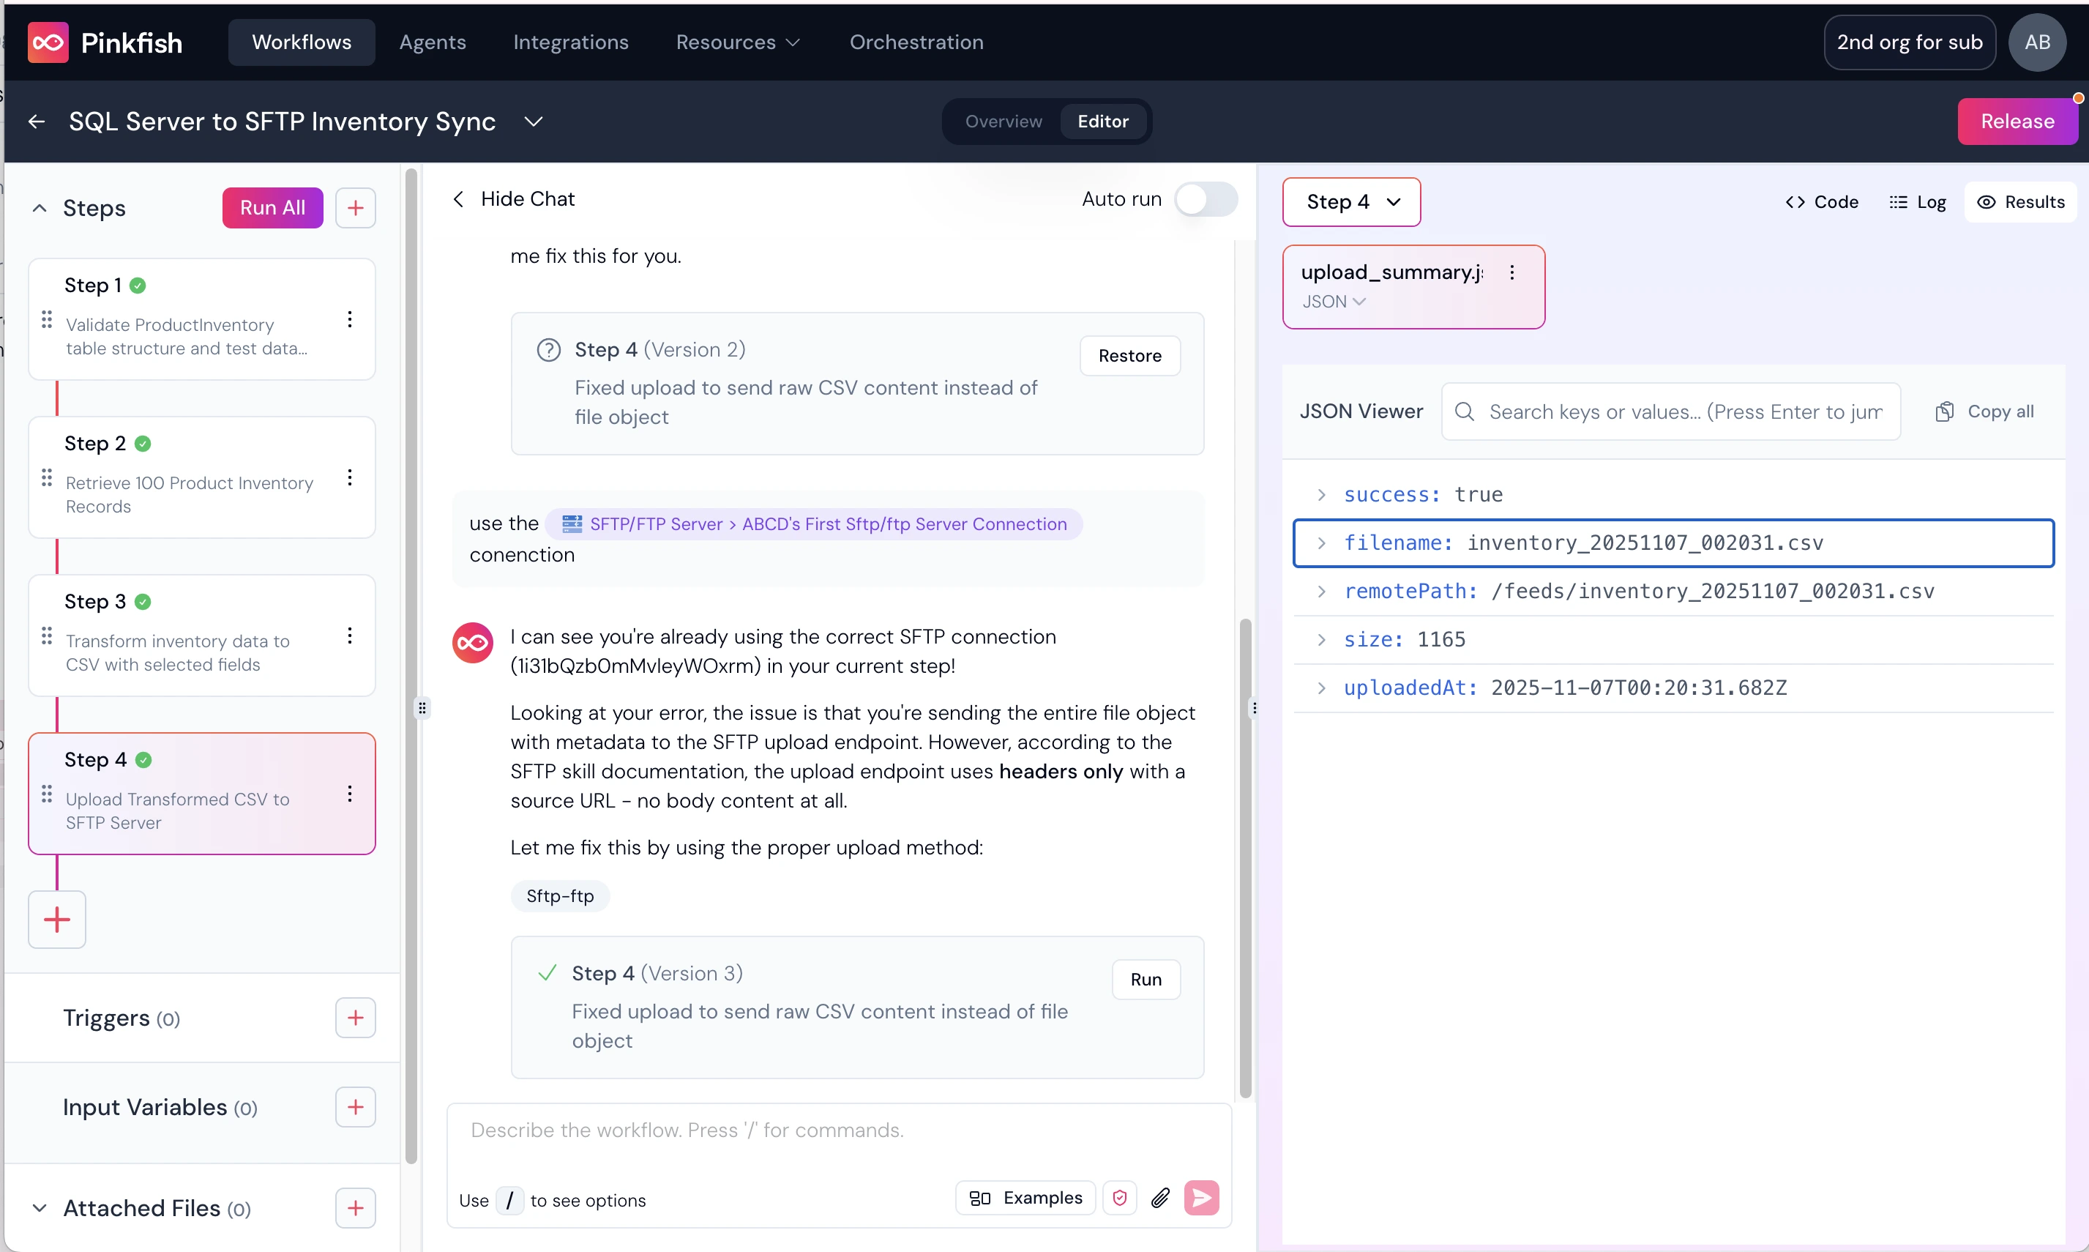Open the Agents navigation tab

pyautogui.click(x=432, y=42)
